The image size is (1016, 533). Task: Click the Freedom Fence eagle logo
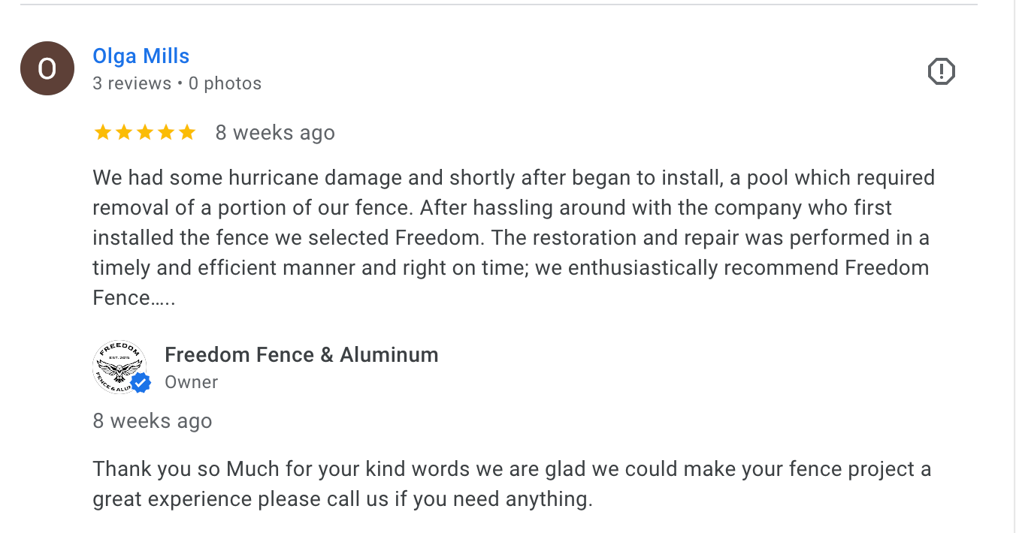tap(119, 366)
